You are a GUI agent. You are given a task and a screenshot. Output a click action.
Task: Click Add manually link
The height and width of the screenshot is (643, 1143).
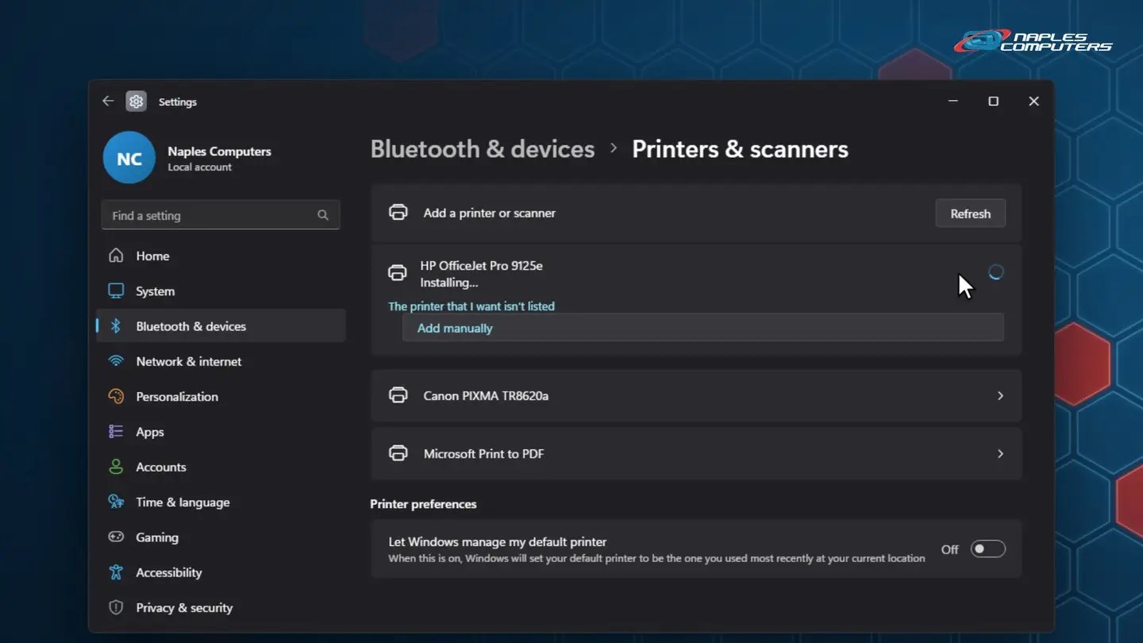[x=455, y=328]
